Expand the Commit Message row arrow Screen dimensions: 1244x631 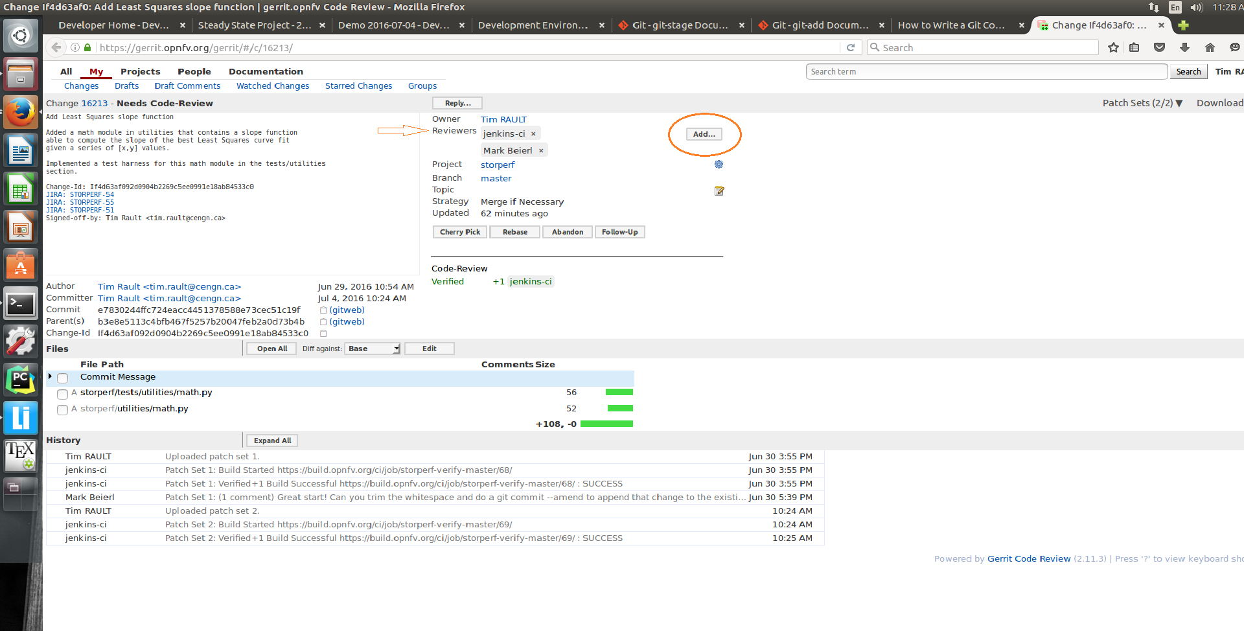click(50, 376)
